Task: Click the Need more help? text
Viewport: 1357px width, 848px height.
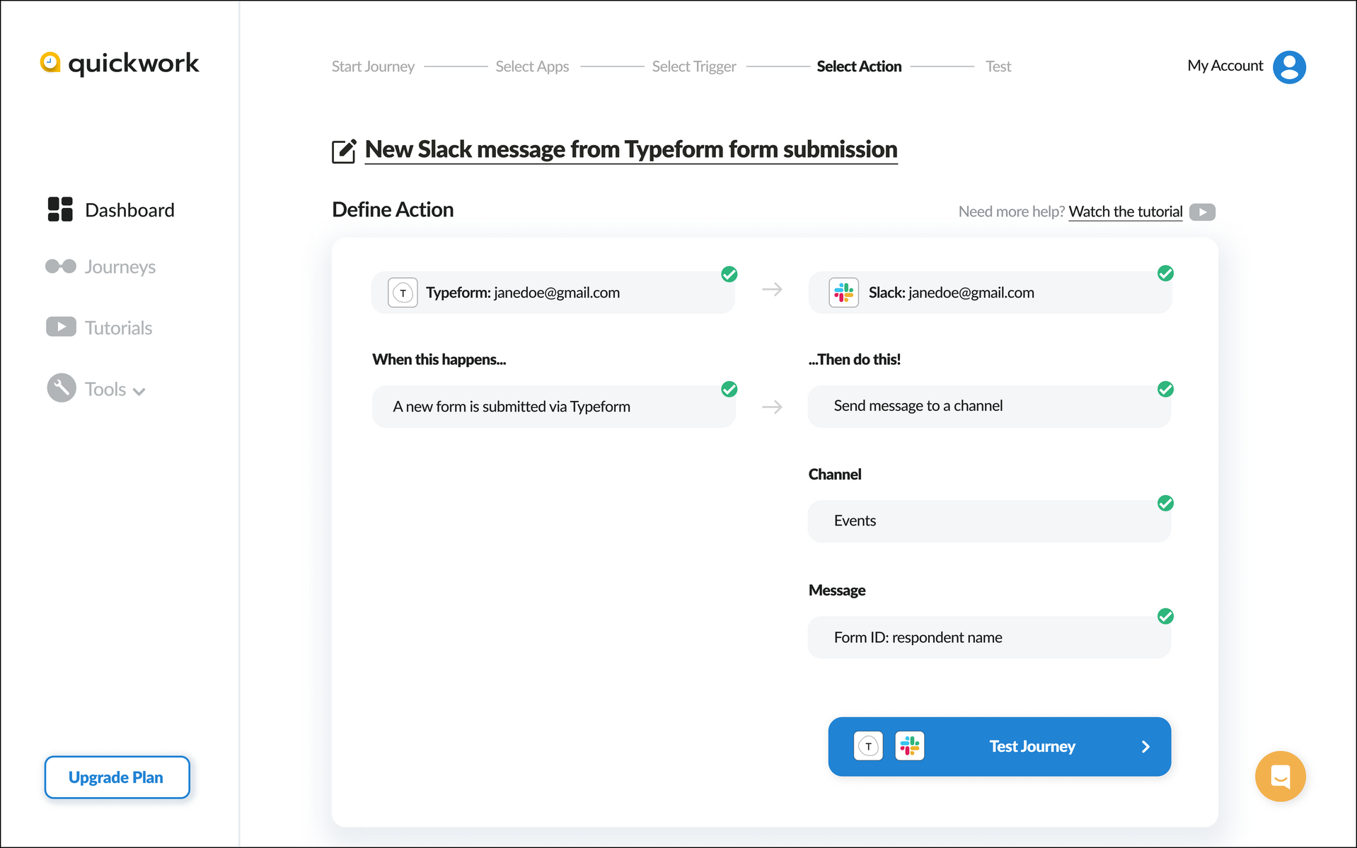Action: click(1011, 211)
